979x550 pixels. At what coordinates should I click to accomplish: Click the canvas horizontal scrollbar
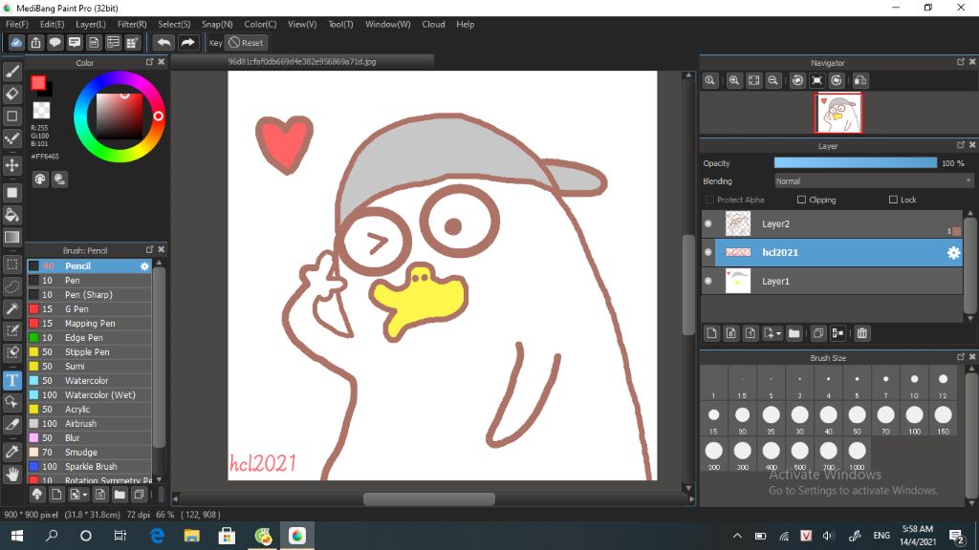pos(429,498)
